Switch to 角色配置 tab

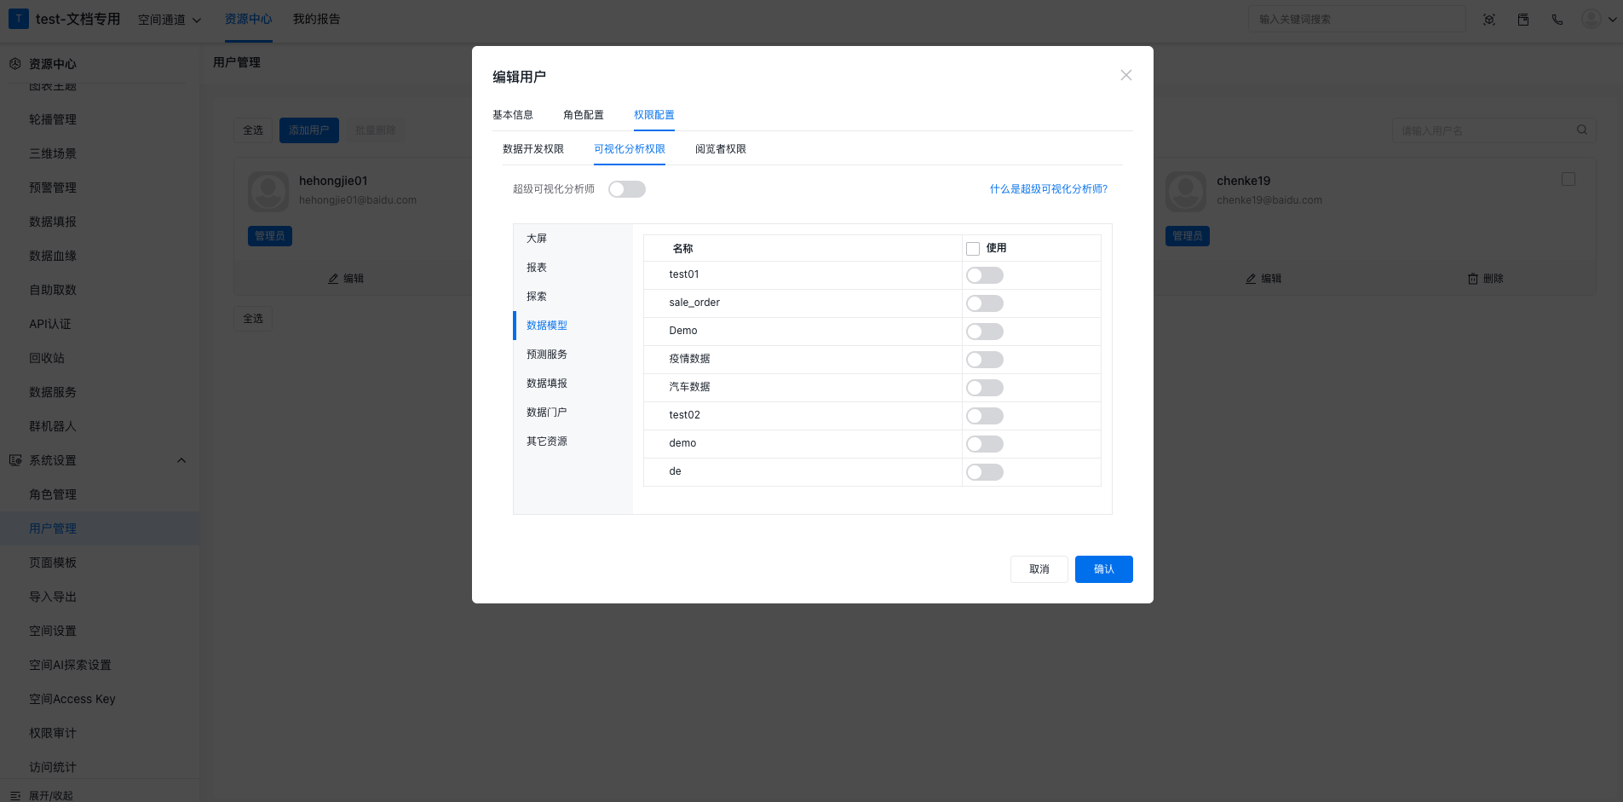(584, 115)
